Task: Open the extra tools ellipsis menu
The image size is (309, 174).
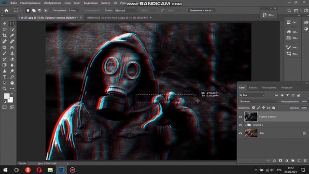Action: [12, 89]
